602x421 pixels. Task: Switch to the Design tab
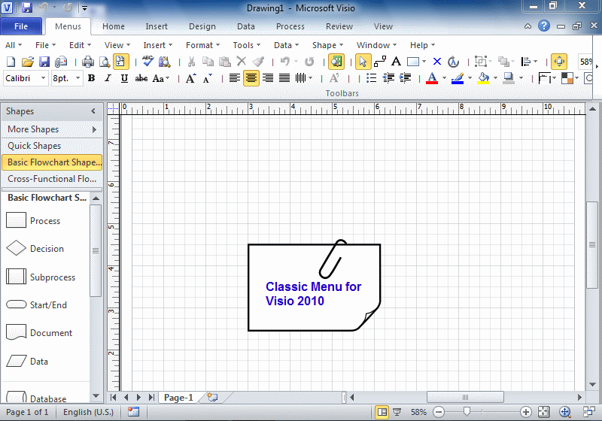pyautogui.click(x=202, y=26)
